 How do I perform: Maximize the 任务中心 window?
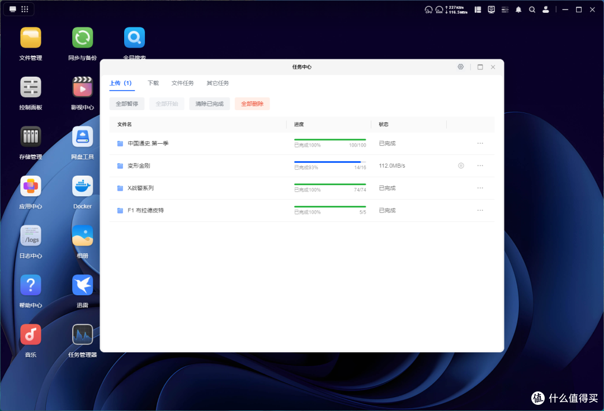480,67
